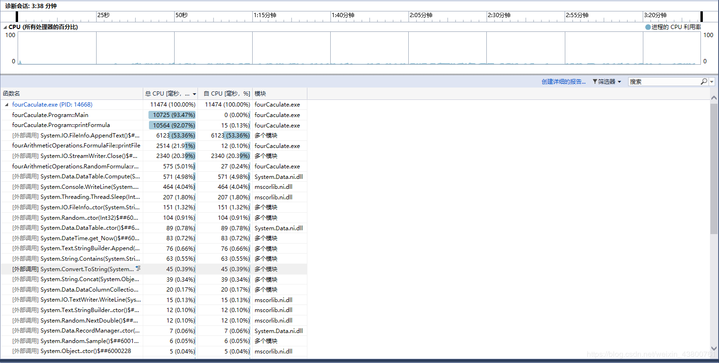The height and width of the screenshot is (363, 719).
Task: Select the System.Convert.ToString row
Action: [153, 269]
